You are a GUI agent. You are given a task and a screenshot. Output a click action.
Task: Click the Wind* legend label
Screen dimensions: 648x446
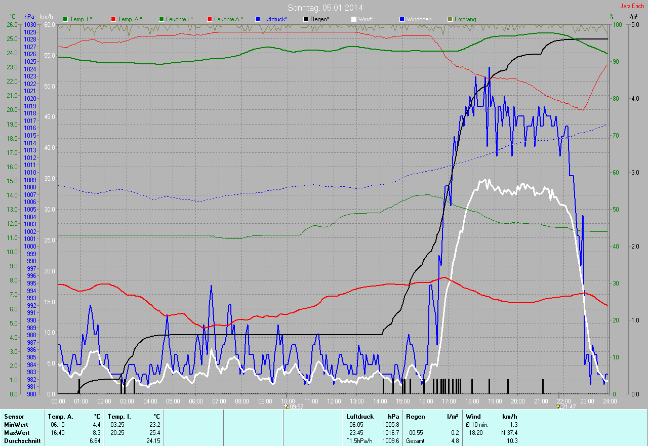(x=366, y=19)
